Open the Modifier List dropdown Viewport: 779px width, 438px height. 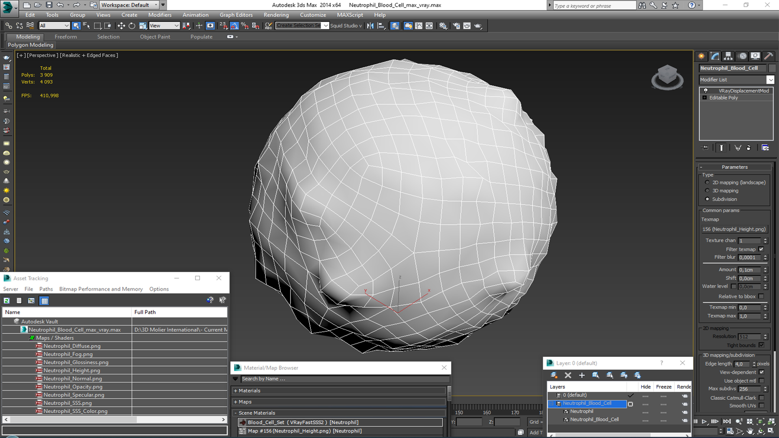click(770, 79)
